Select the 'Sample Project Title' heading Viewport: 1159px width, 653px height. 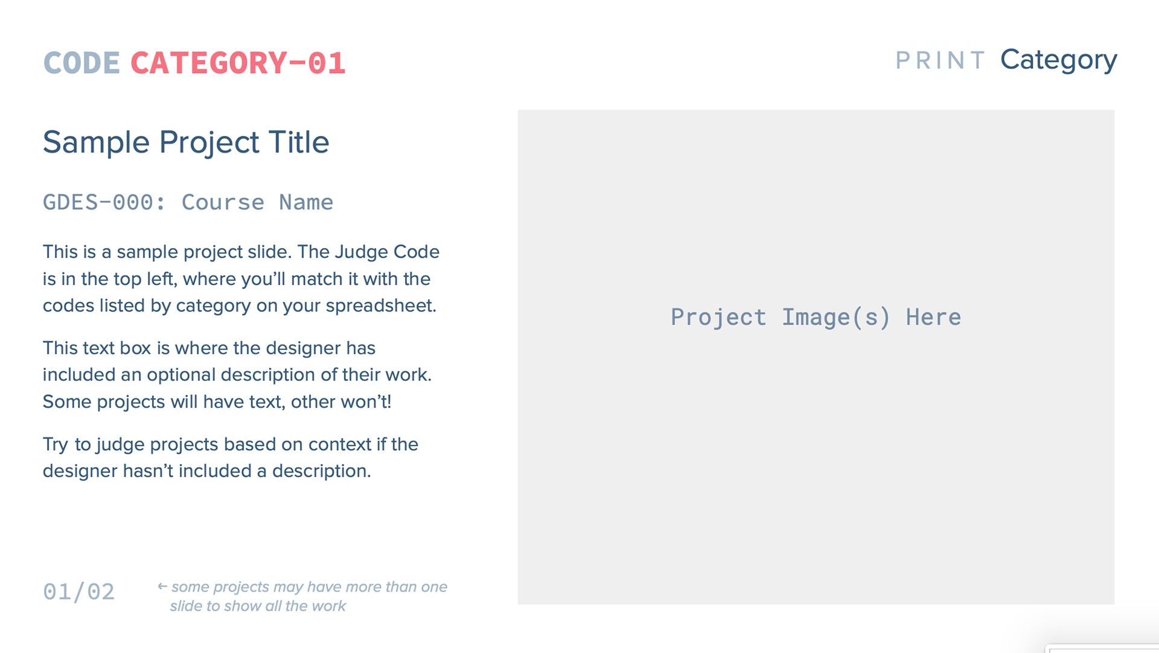(x=186, y=142)
